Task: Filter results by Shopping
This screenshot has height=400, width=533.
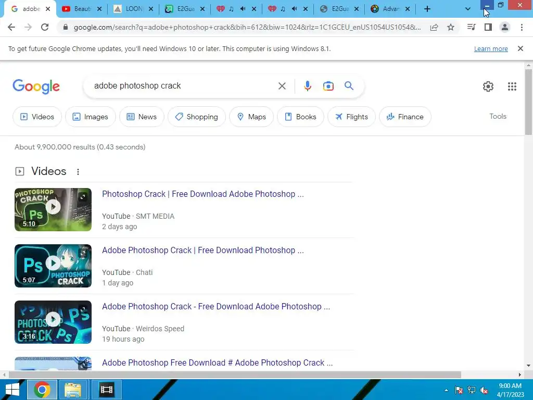Action: 196,117
